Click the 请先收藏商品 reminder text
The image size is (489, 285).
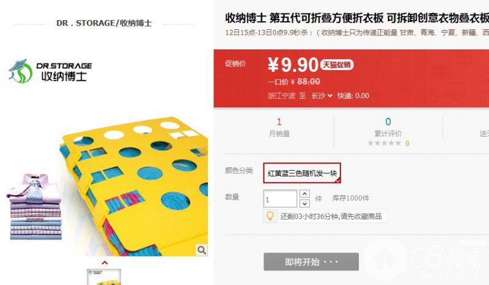pos(361,216)
